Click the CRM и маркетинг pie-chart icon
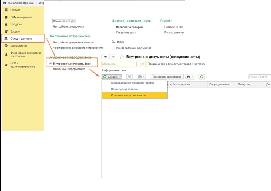Image resolution: width=271 pixels, height=191 pixels. tap(6, 17)
